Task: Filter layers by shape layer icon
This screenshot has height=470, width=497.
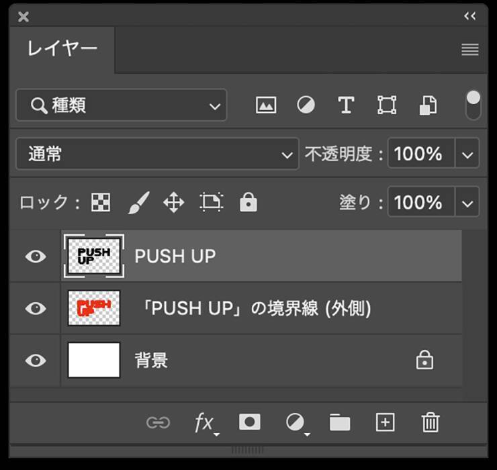Action: pos(387,105)
